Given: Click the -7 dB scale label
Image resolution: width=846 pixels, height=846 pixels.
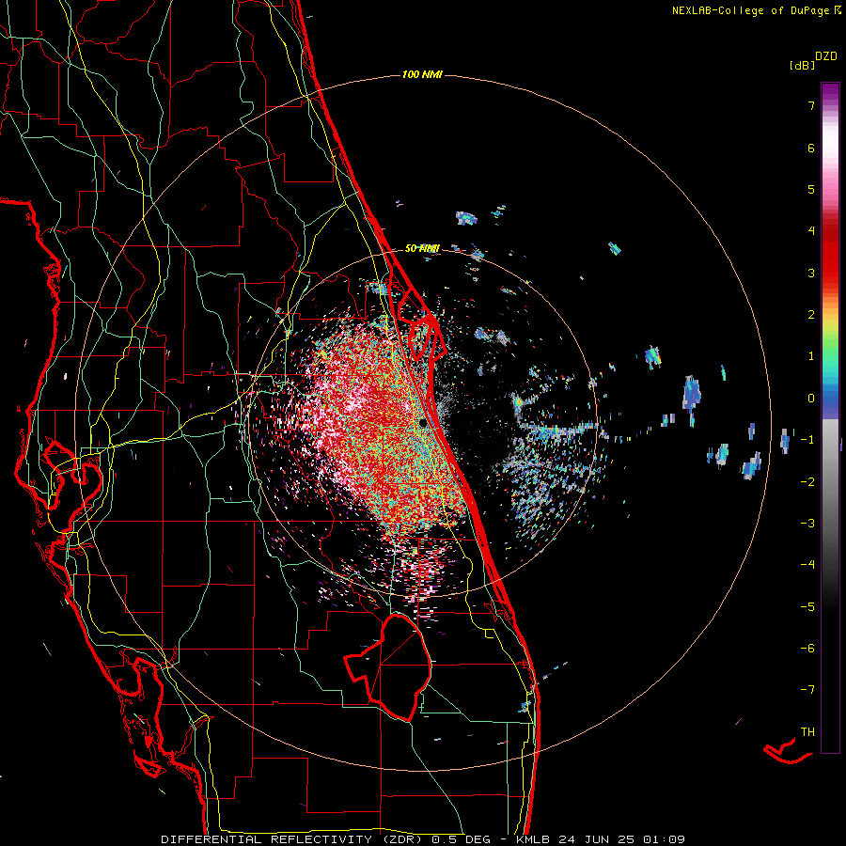Looking at the screenshot, I should coord(807,690).
